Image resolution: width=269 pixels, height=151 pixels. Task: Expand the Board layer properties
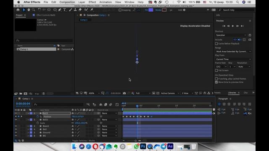coord(28,126)
